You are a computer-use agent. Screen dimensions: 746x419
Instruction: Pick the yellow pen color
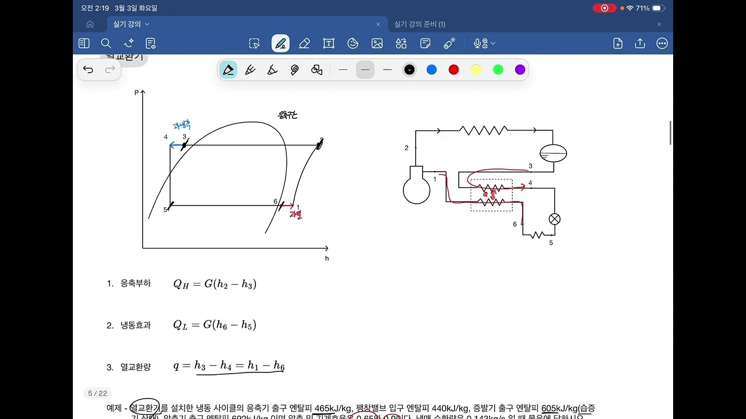[476, 70]
